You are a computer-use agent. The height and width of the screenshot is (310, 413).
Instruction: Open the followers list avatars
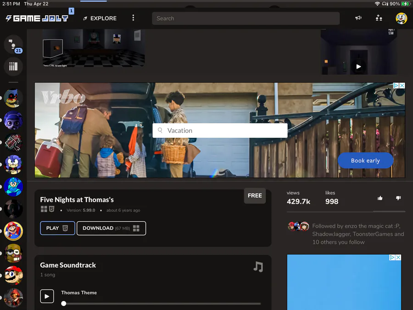tap(298, 226)
